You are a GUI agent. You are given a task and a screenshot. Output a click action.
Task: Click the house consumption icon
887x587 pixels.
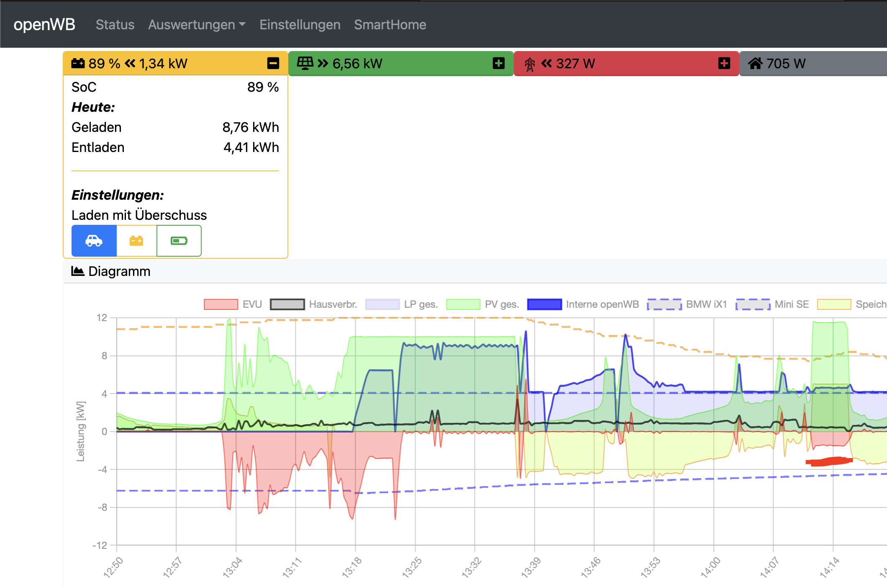tap(755, 64)
